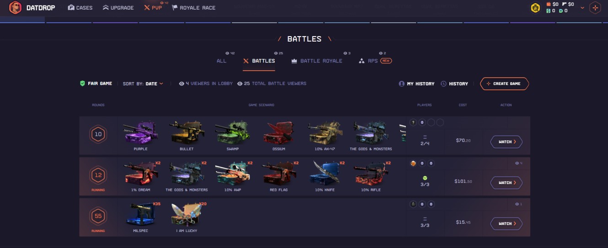Open the History link
The height and width of the screenshot is (248, 608).
[454, 84]
